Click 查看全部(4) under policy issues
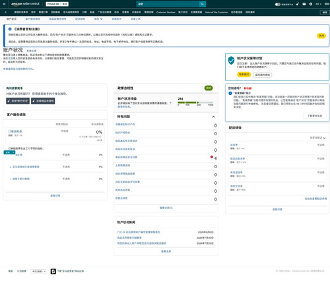This screenshot has width=330, height=281. pos(166,208)
